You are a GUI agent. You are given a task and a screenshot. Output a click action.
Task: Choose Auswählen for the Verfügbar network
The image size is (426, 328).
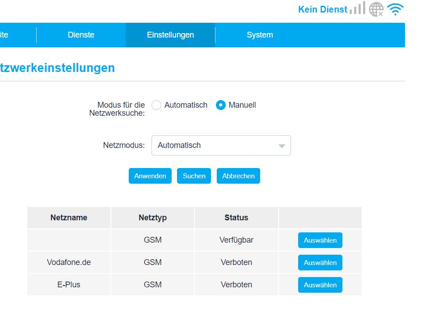(320, 240)
